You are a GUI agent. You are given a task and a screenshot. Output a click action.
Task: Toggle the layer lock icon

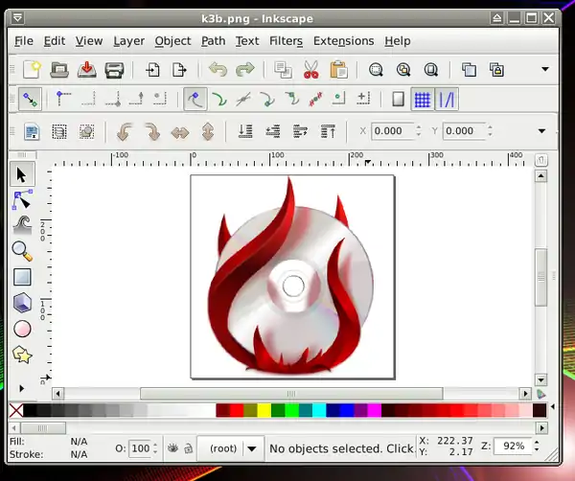point(187,447)
